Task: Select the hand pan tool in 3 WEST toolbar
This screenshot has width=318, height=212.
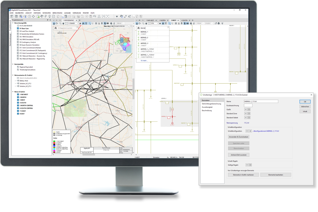Action: point(146,24)
